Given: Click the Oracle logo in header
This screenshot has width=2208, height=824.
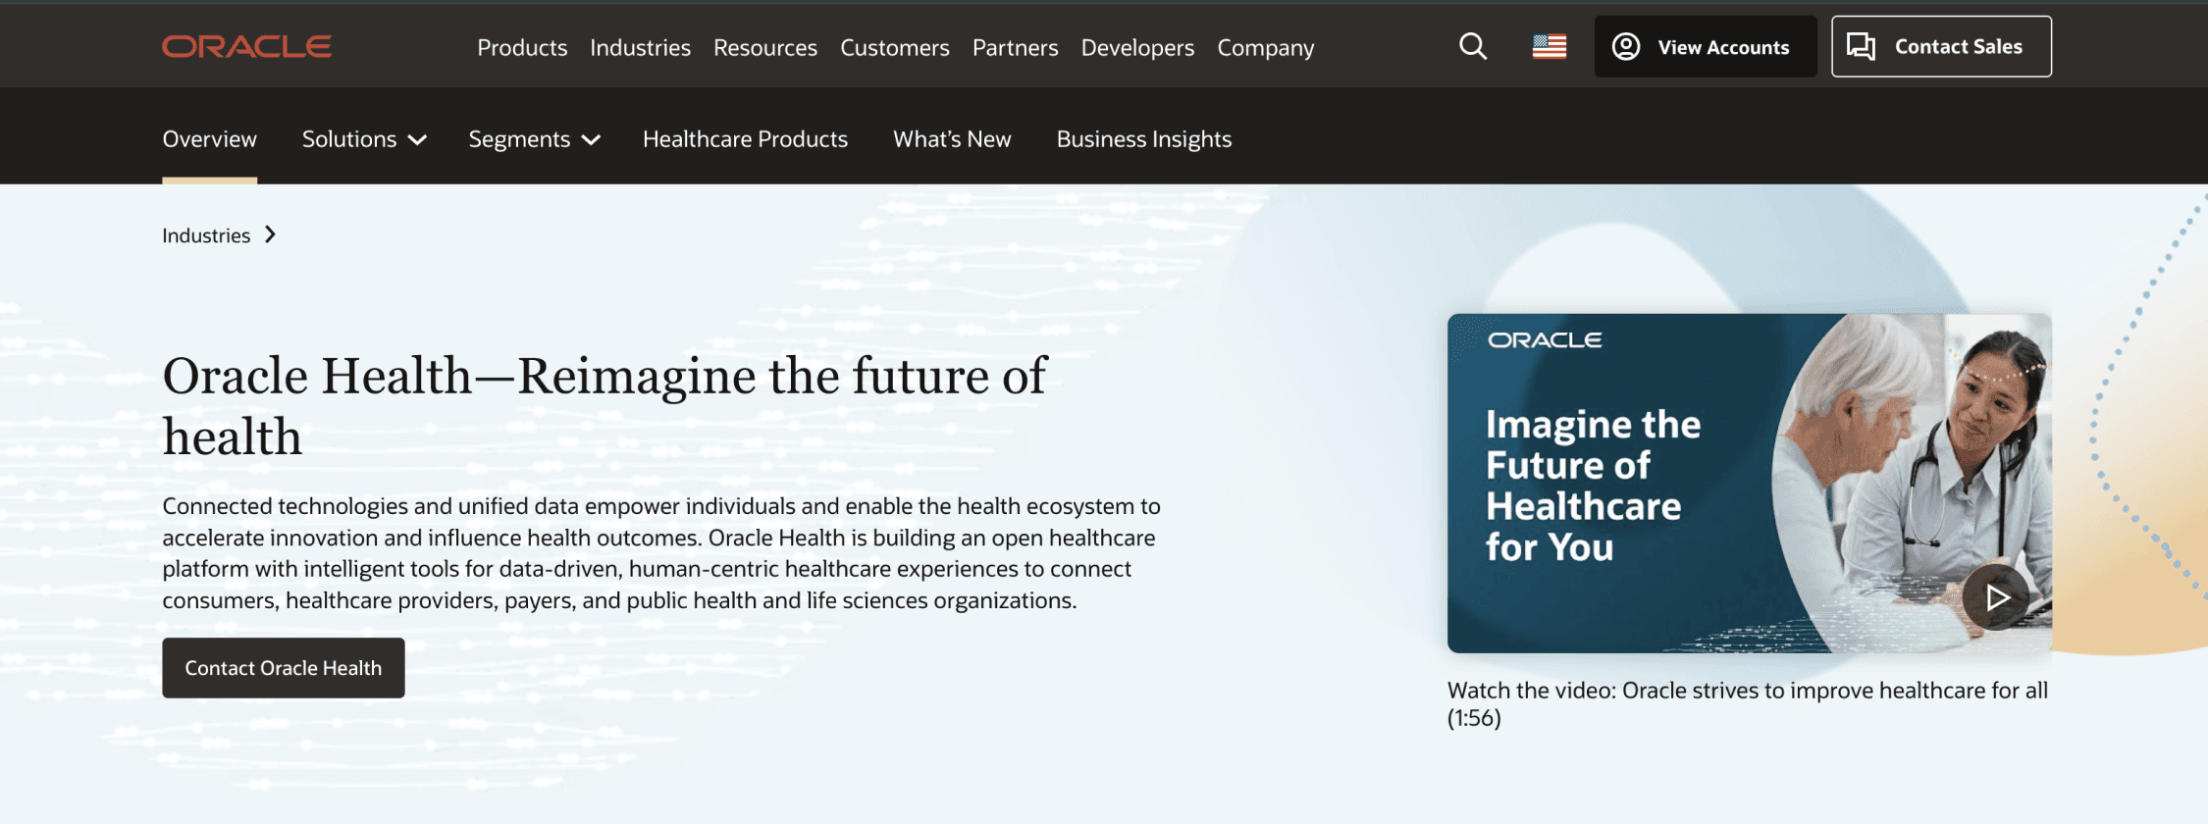Looking at the screenshot, I should click(246, 46).
